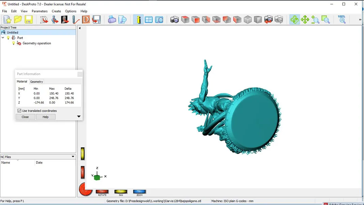The width and height of the screenshot is (364, 205).
Task: Select the green Rotate mouse tool
Action: (x=295, y=20)
